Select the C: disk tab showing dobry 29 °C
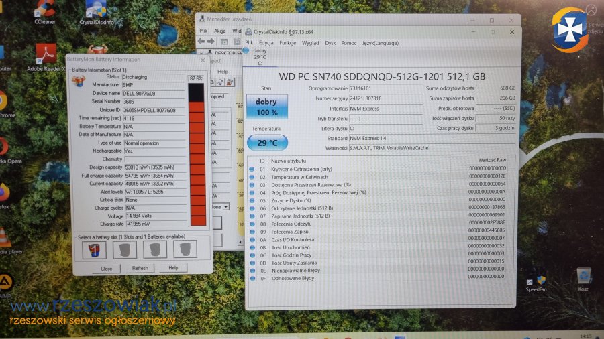604x339 pixels. [260, 56]
